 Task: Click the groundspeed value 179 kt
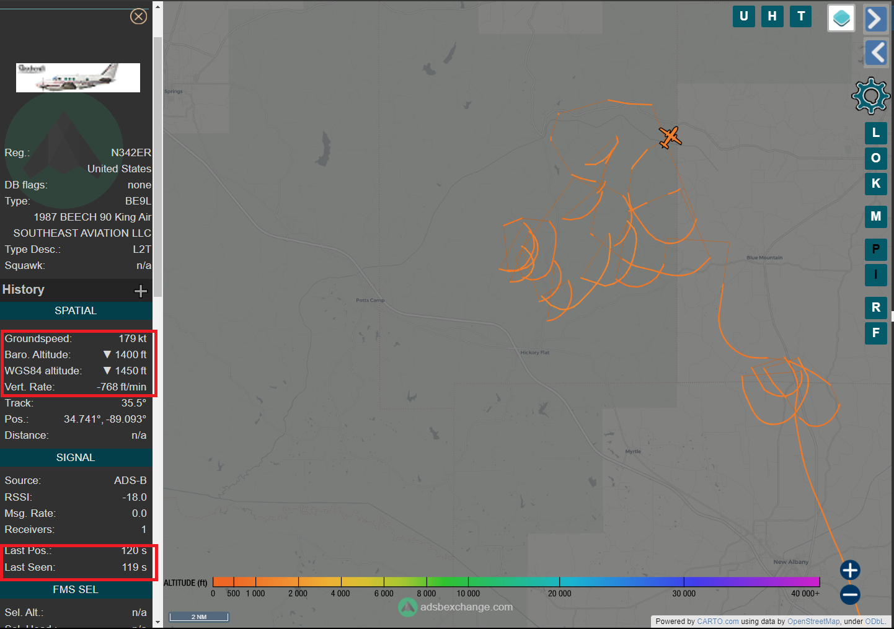(133, 338)
